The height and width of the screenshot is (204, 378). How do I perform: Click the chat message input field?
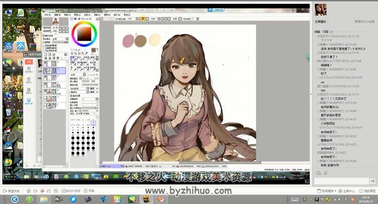(341, 181)
